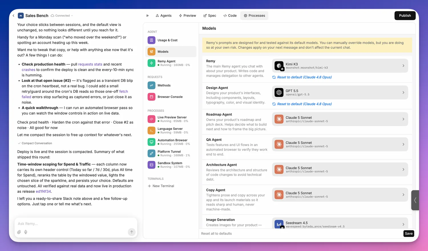This screenshot has height=251, width=428.
Task: Open the Copy Agent model selector
Action: click(x=340, y=195)
